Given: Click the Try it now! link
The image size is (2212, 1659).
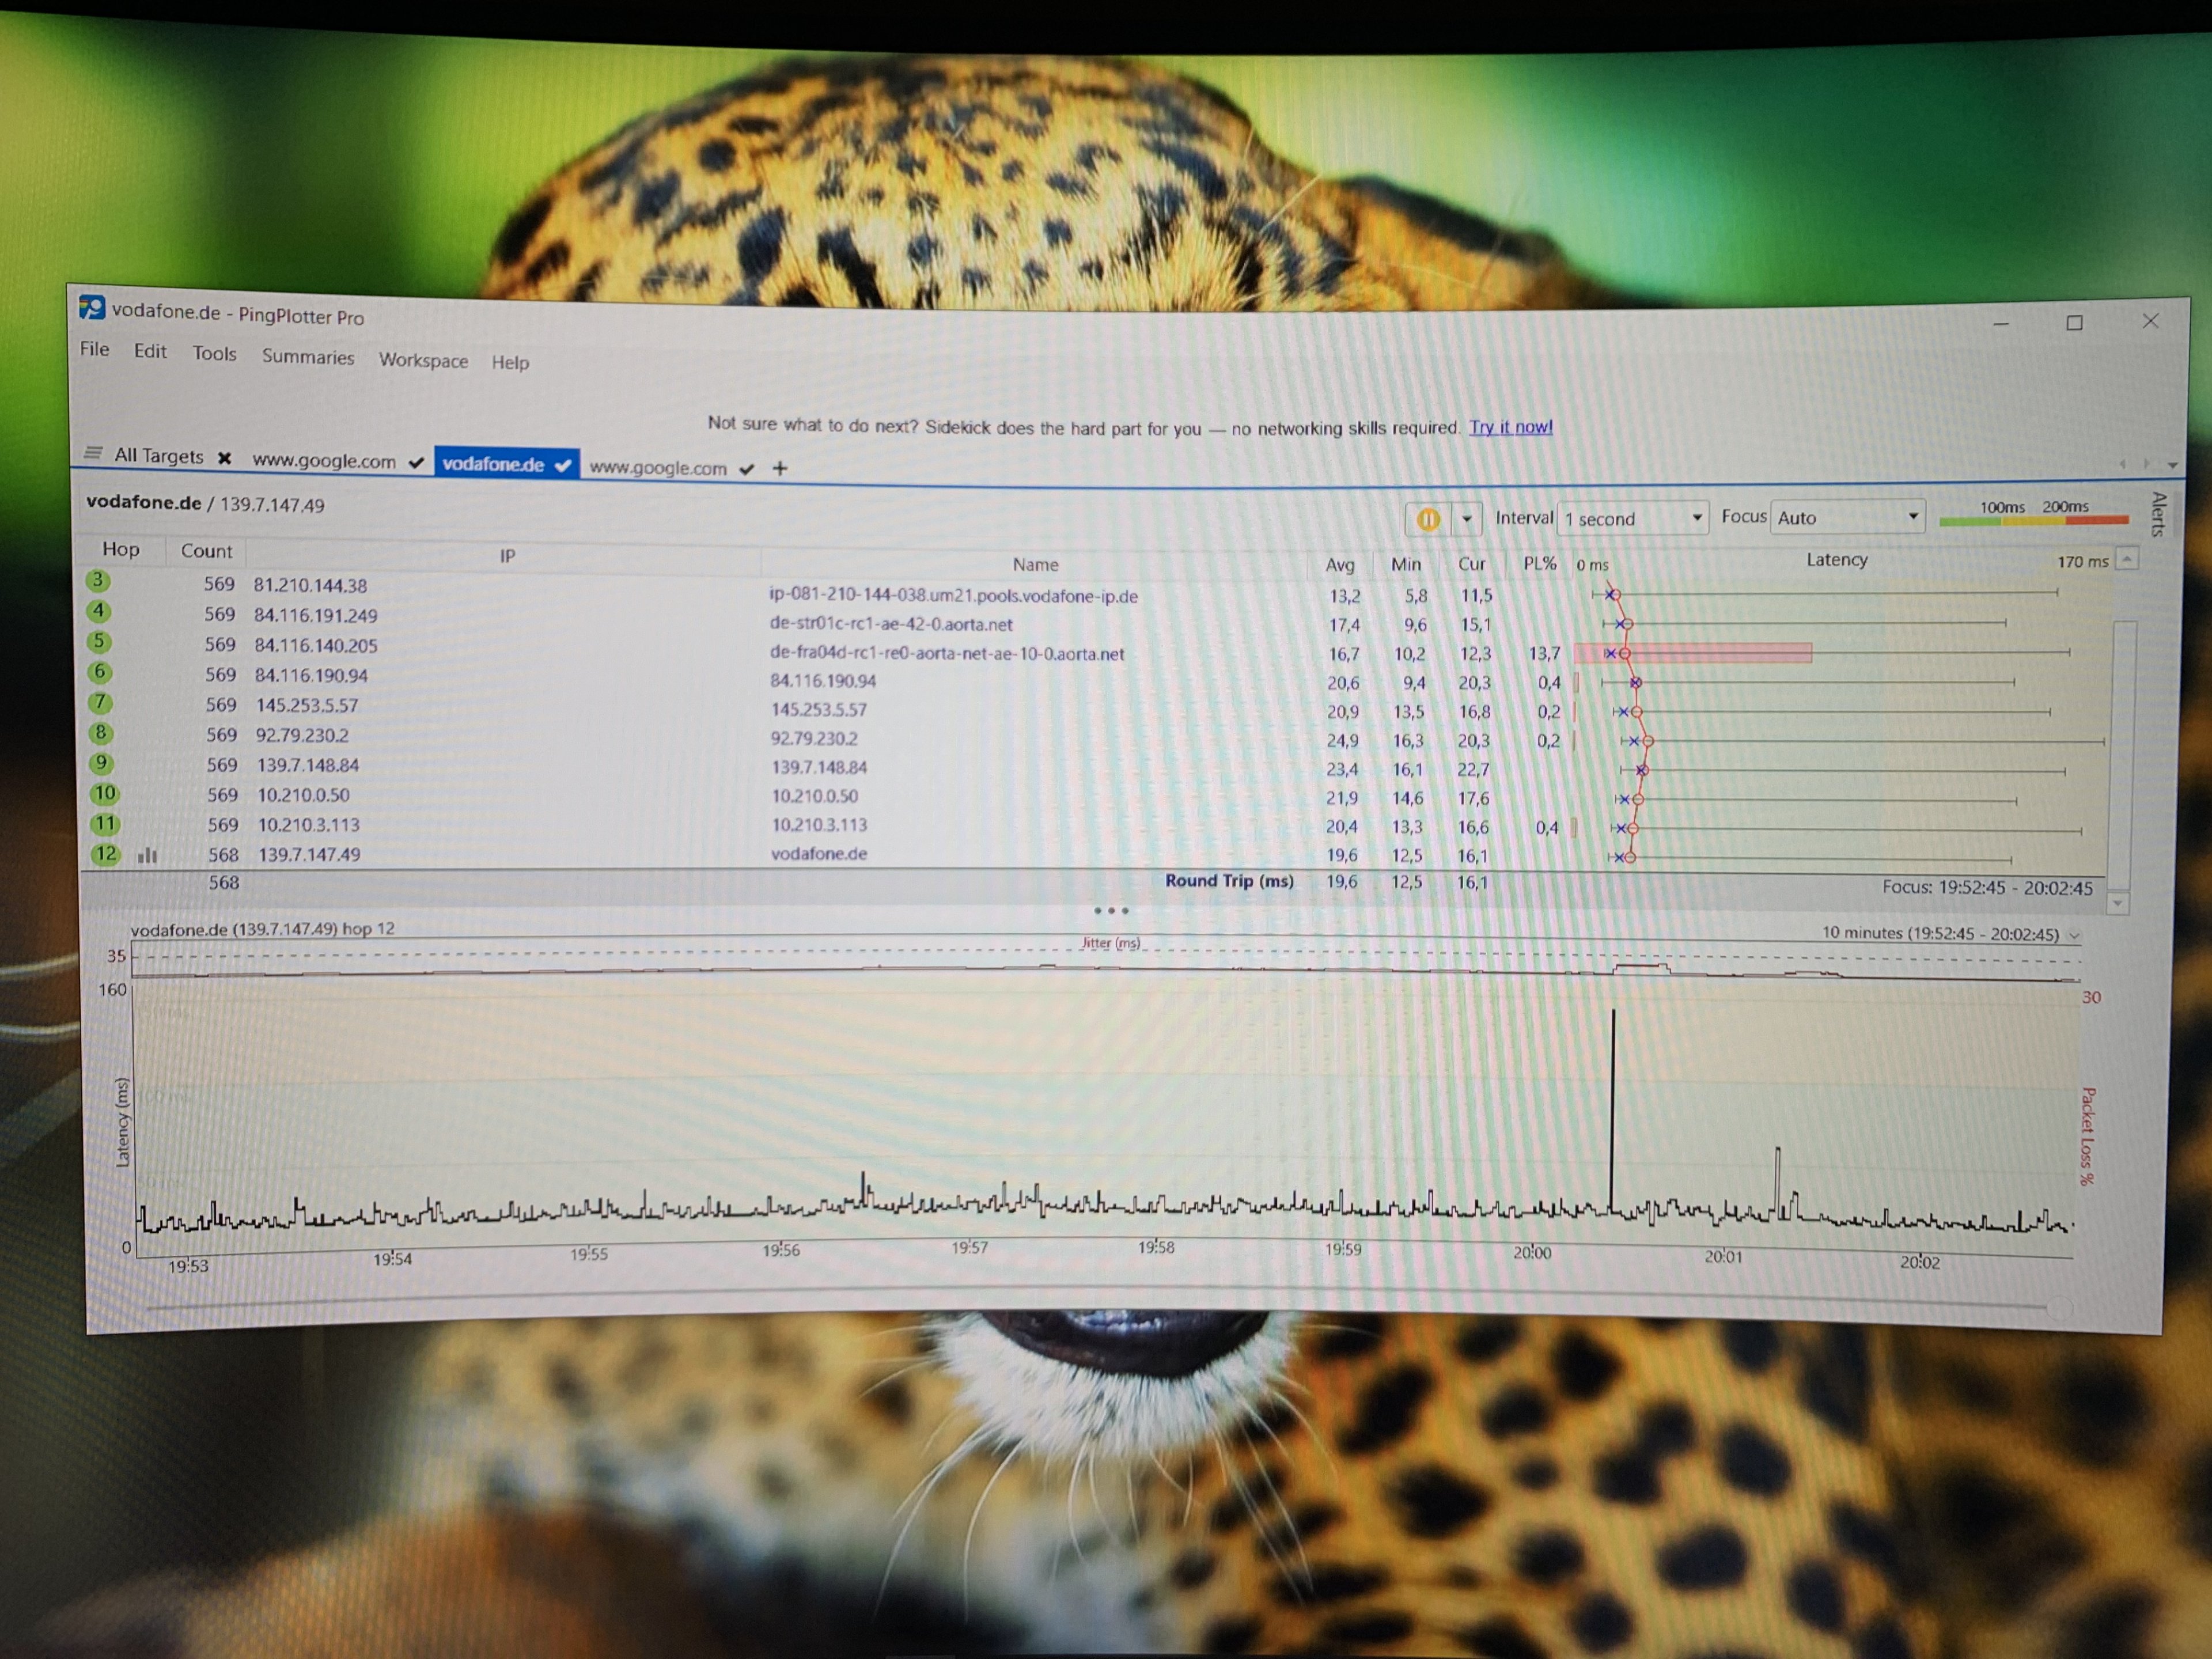Looking at the screenshot, I should (x=1510, y=427).
